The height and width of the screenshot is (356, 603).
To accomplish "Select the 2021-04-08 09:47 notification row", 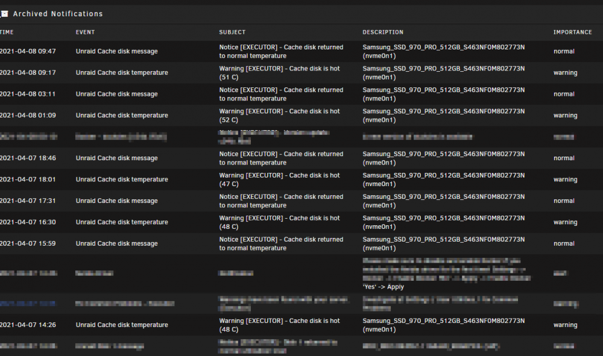I will click(301, 51).
